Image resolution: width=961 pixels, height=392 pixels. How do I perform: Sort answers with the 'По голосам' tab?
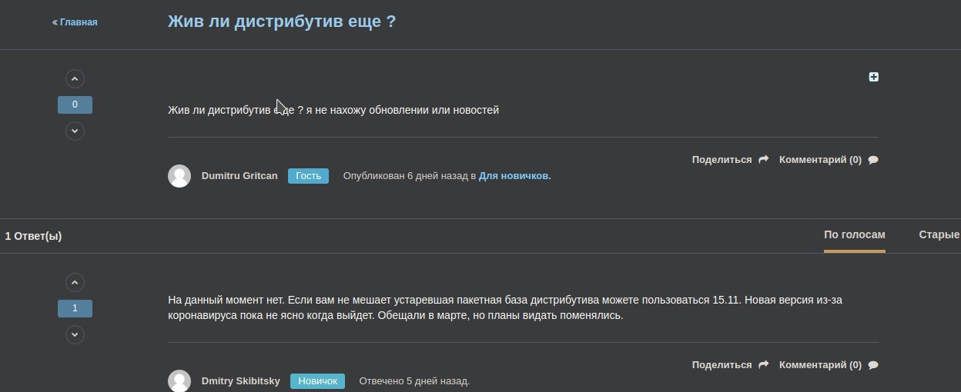(x=855, y=235)
